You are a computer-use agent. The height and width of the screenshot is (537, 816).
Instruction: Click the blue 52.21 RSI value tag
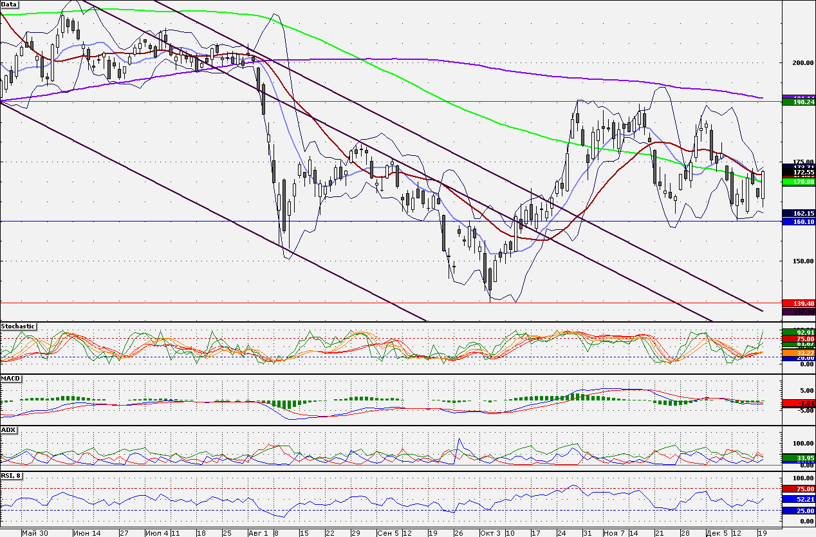pos(799,499)
